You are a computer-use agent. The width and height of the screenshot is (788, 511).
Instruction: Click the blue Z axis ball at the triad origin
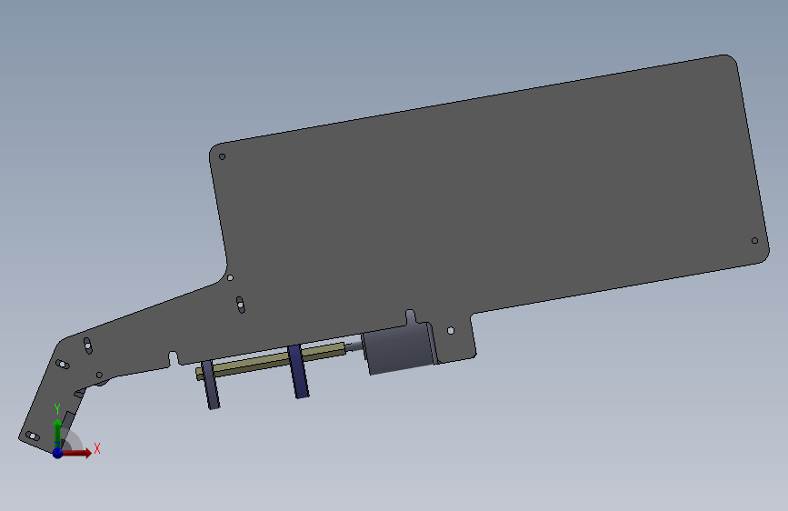tap(57, 453)
